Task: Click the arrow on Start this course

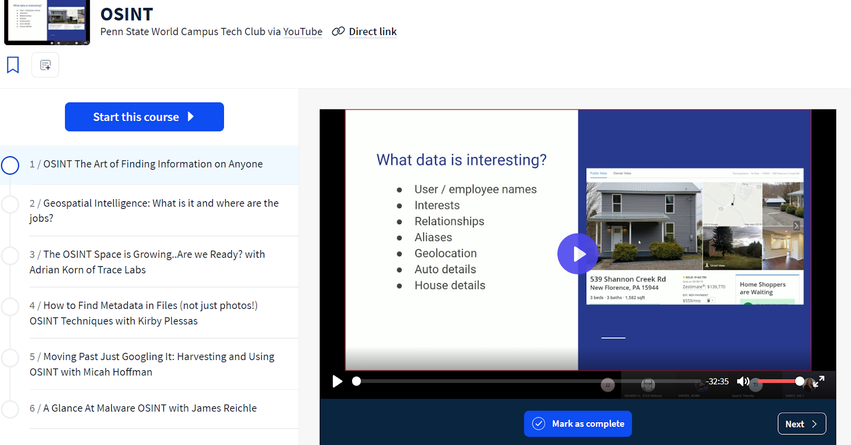Action: [191, 117]
